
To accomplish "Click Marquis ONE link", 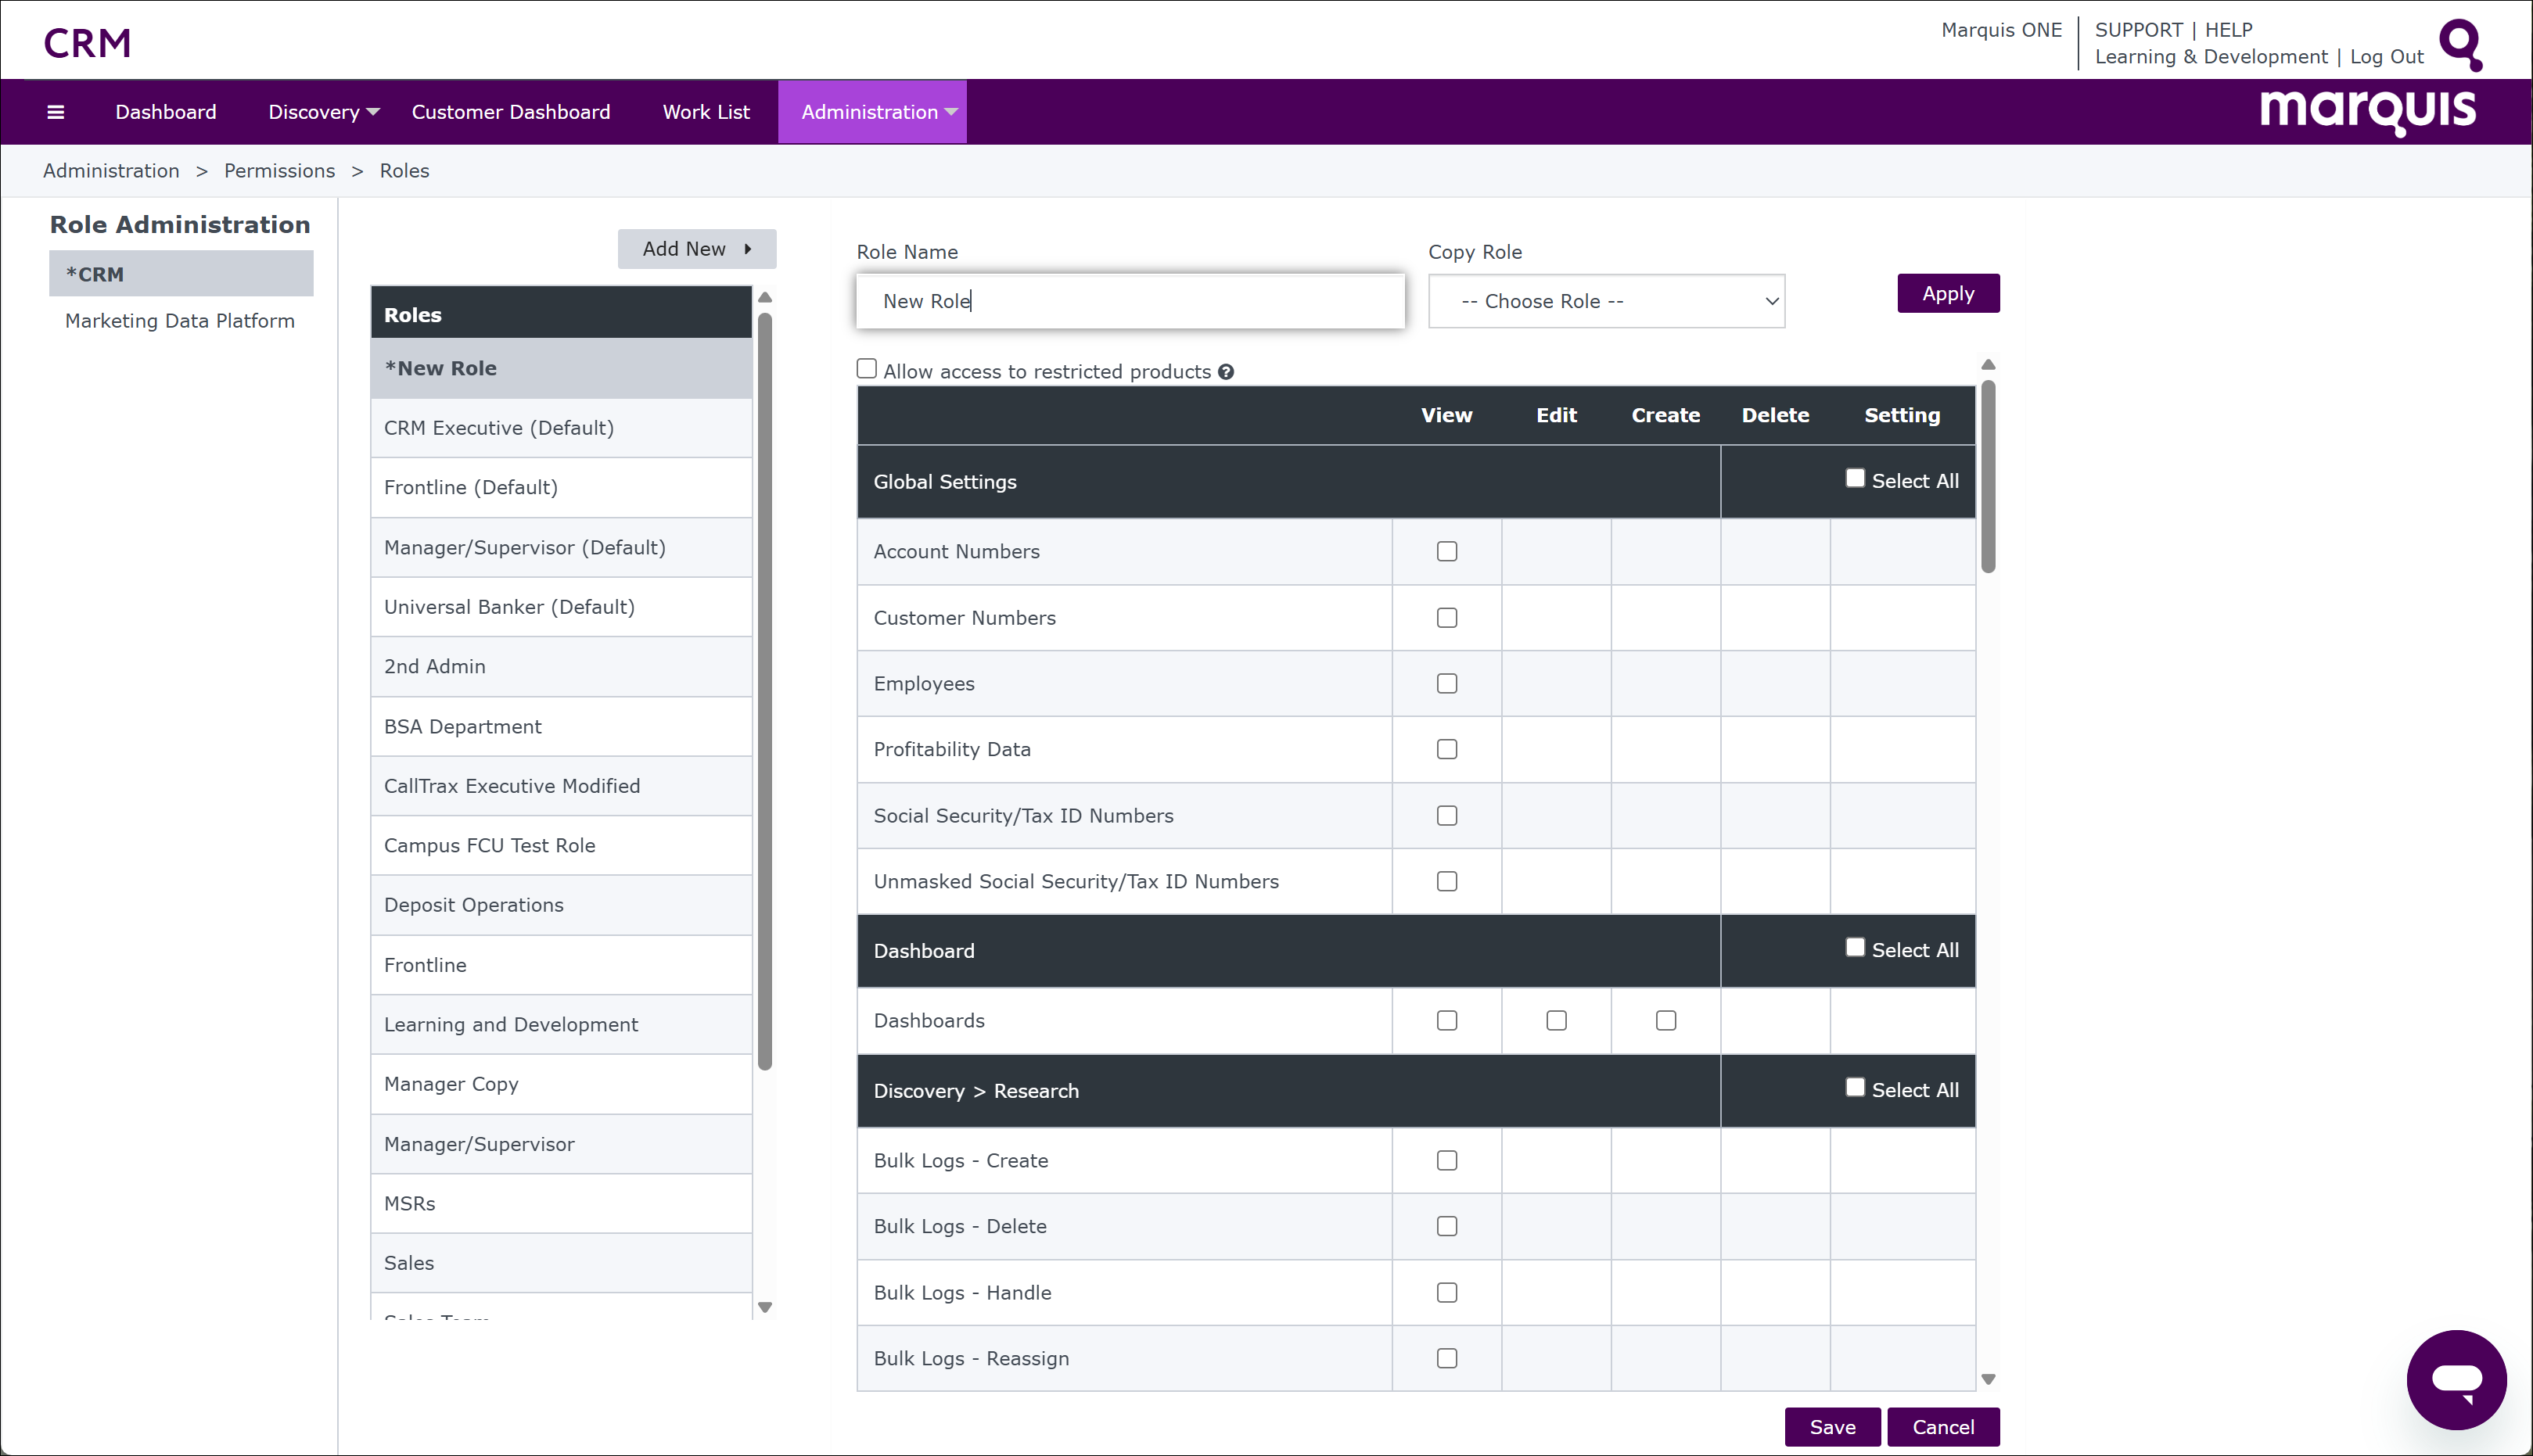I will coord(2001,30).
